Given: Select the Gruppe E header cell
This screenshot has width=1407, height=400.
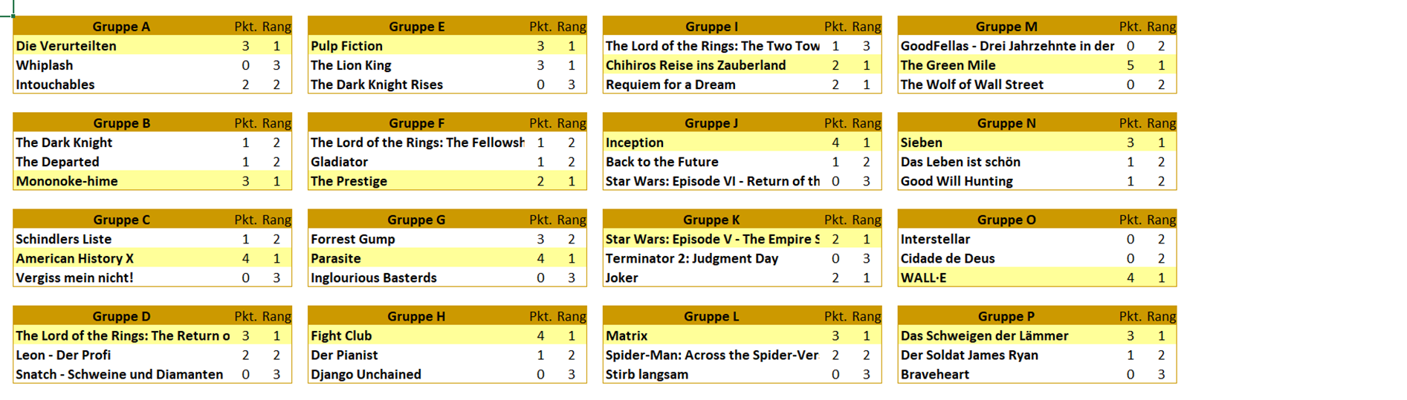Looking at the screenshot, I should coord(416,26).
